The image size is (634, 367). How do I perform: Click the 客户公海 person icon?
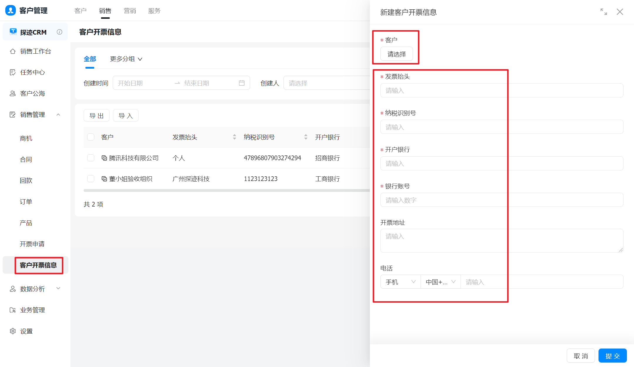pos(13,94)
